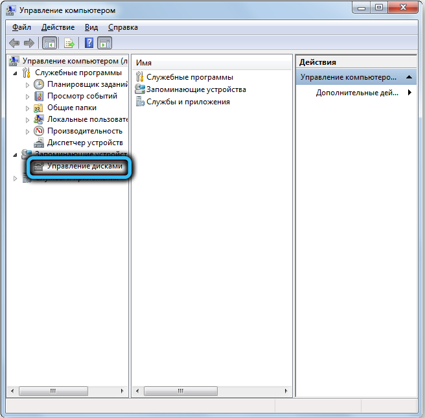Select Запоминающие устройства in the center list
This screenshot has width=425, height=418.
tap(196, 89)
